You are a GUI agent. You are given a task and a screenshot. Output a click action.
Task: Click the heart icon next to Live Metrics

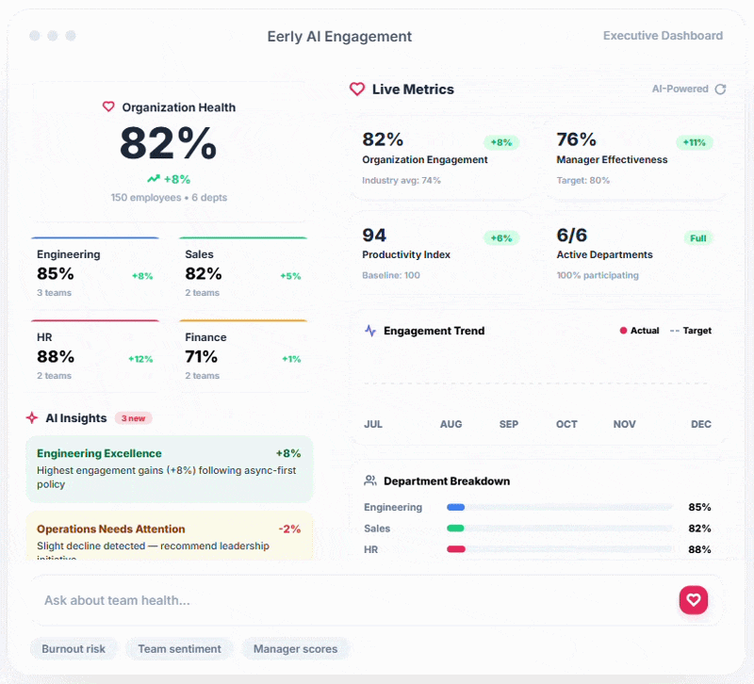357,89
